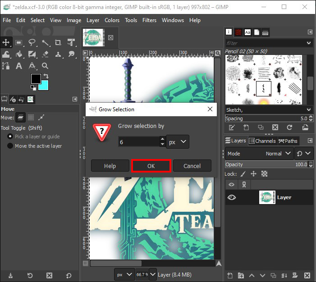Swap foreground and background colors

[46, 76]
